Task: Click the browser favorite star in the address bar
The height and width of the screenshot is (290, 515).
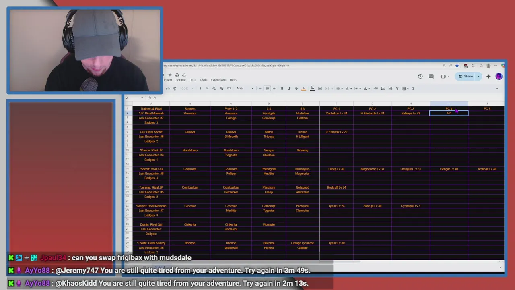Action: (x=457, y=66)
